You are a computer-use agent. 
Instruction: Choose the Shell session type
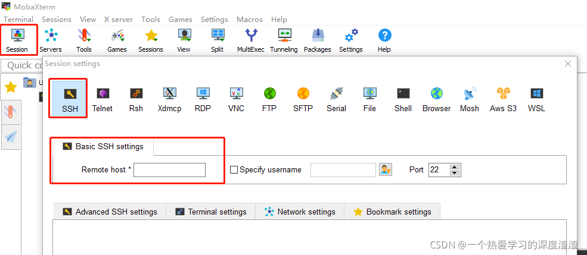[403, 99]
